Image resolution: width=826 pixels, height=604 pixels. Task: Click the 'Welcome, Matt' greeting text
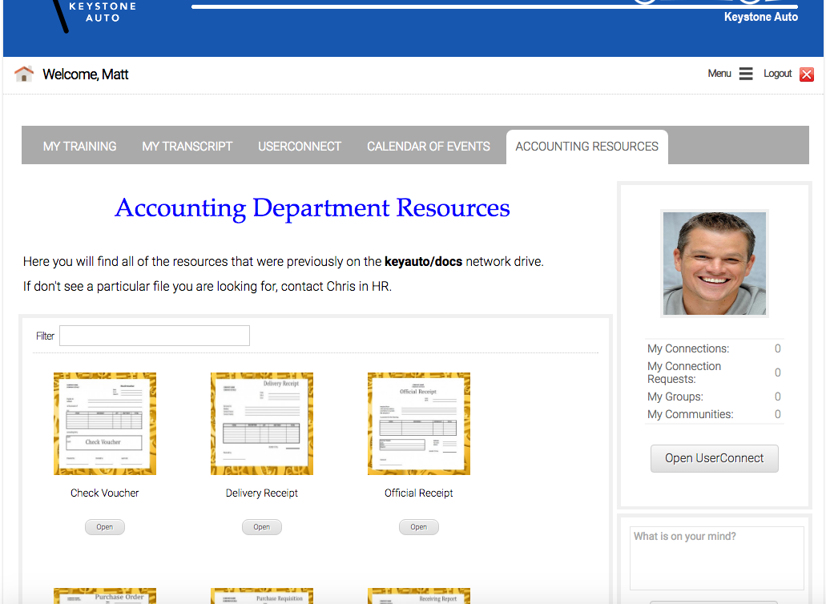(86, 74)
